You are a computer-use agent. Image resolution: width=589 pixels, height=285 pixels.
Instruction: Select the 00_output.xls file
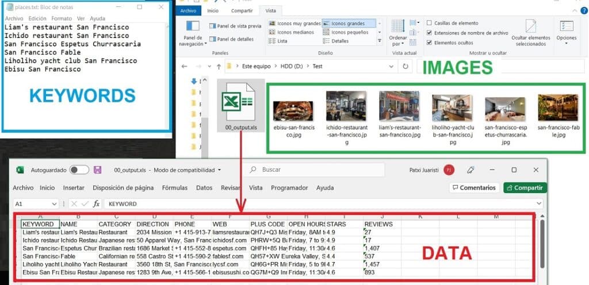pyautogui.click(x=241, y=105)
